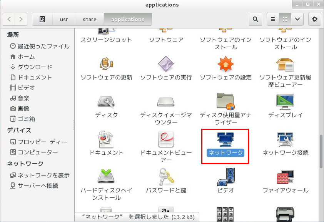Switch to icon grid view
The height and width of the screenshot is (222, 324).
click(x=285, y=19)
